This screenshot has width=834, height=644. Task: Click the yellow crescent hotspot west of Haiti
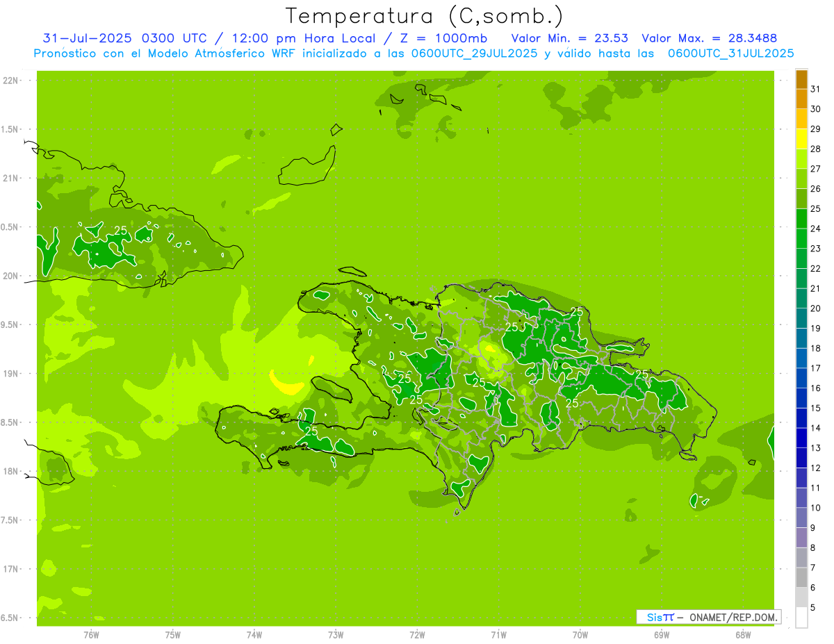[x=285, y=382]
